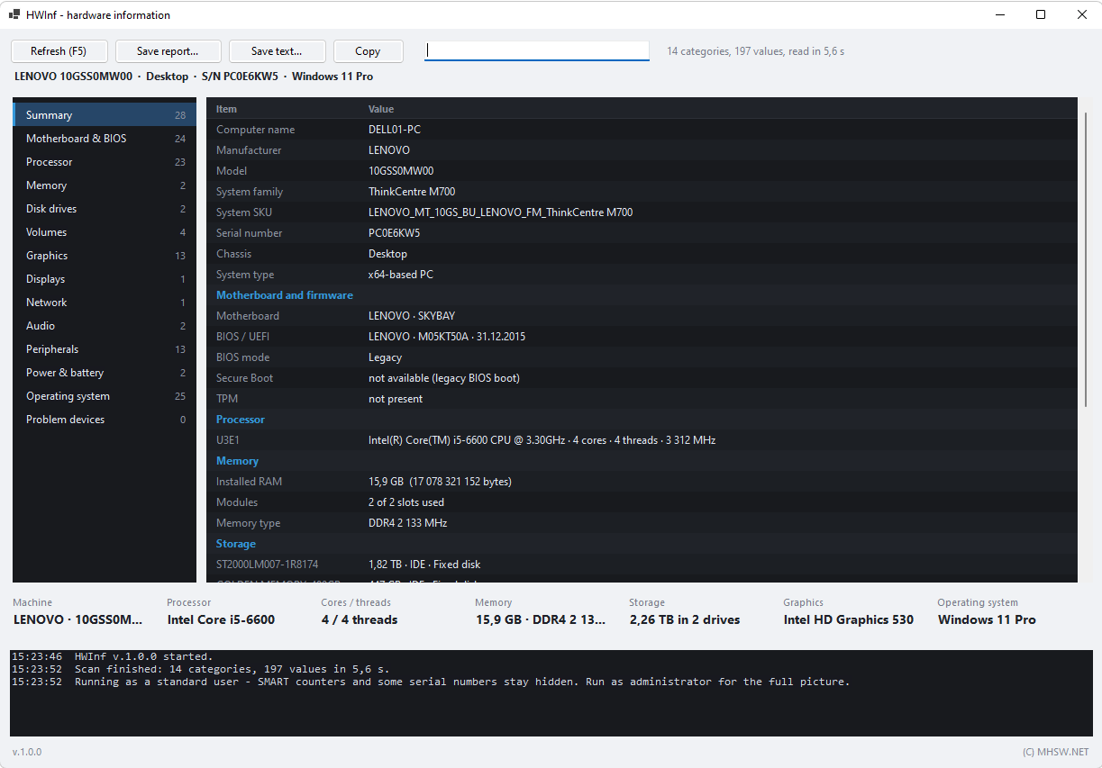Focus the search filter input field
The width and height of the screenshot is (1102, 768).
pos(537,51)
